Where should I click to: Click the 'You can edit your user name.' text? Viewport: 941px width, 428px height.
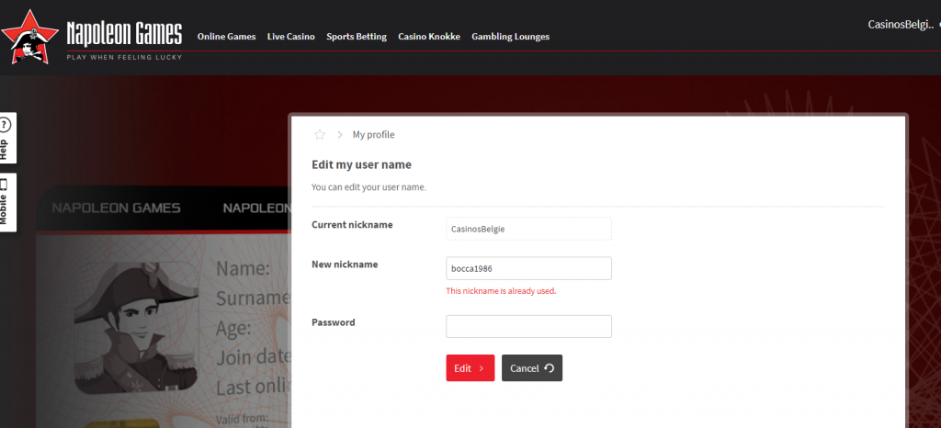click(x=368, y=187)
